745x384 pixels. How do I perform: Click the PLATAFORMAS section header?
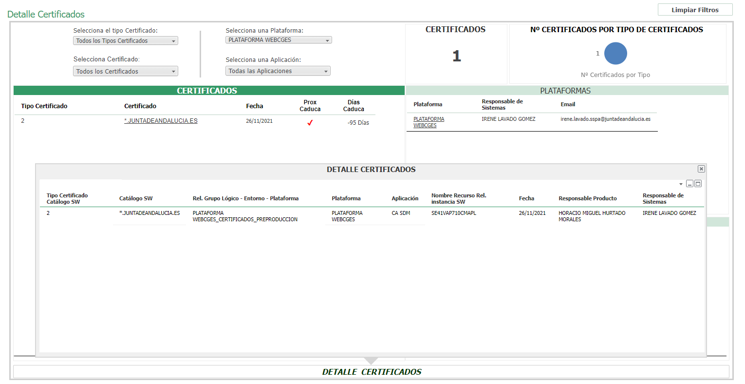567,91
